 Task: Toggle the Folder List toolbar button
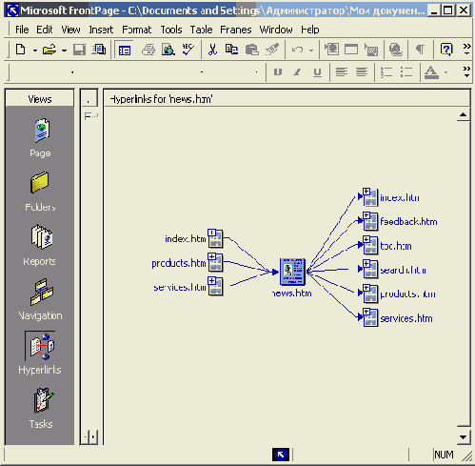click(124, 50)
